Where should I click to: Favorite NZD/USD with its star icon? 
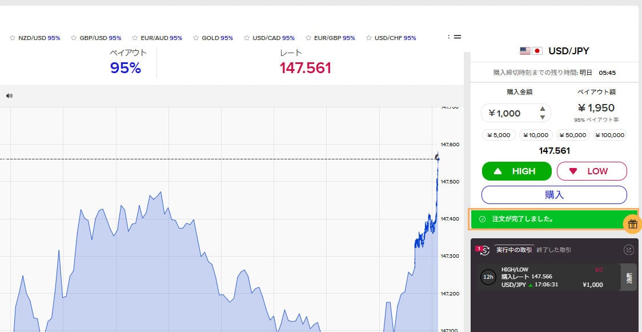pyautogui.click(x=13, y=38)
